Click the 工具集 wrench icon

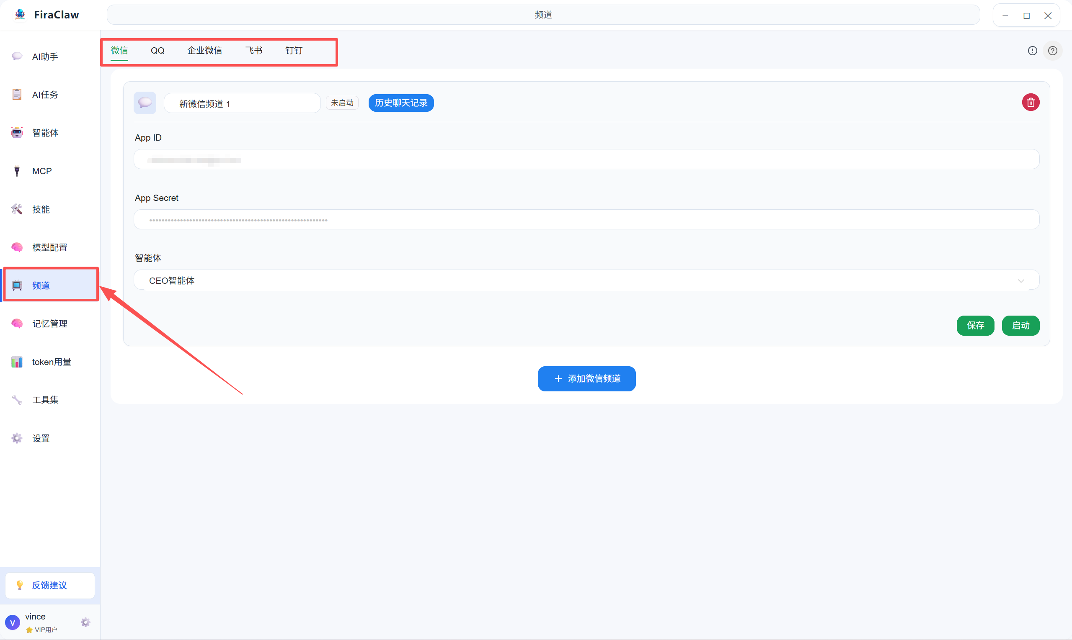(17, 400)
